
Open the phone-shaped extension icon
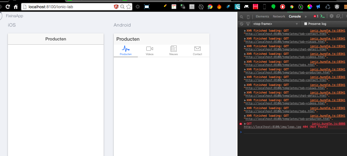point(264,6)
